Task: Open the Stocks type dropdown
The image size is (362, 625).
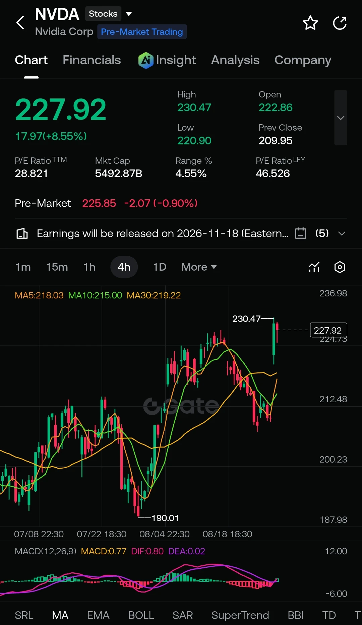Action: click(x=110, y=14)
